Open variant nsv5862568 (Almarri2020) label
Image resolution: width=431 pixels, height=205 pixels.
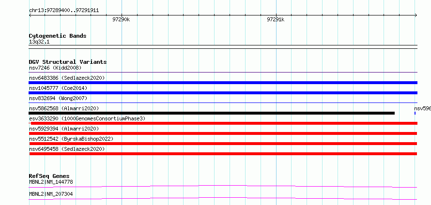click(x=64, y=108)
